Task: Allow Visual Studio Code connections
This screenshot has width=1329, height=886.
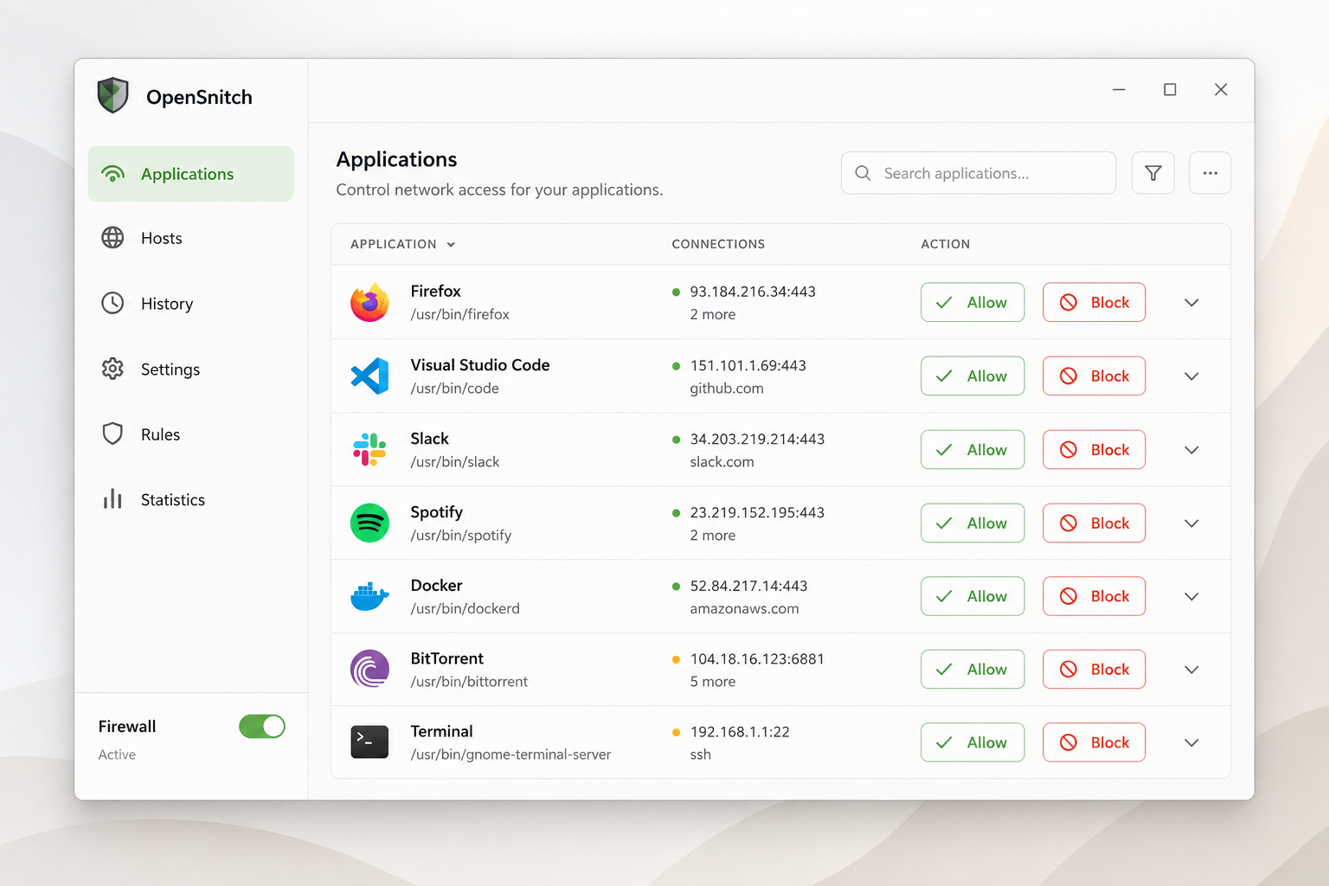Action: (x=973, y=376)
